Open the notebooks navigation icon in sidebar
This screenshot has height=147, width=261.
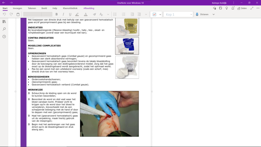point(4,22)
